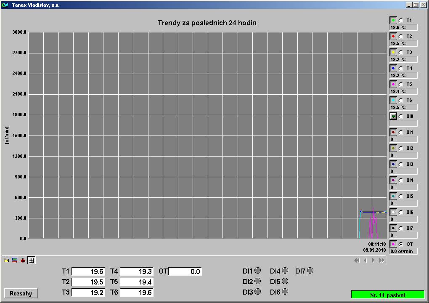The image size is (429, 303).
Task: Step trend back with single left arrow
Action: pos(365,260)
